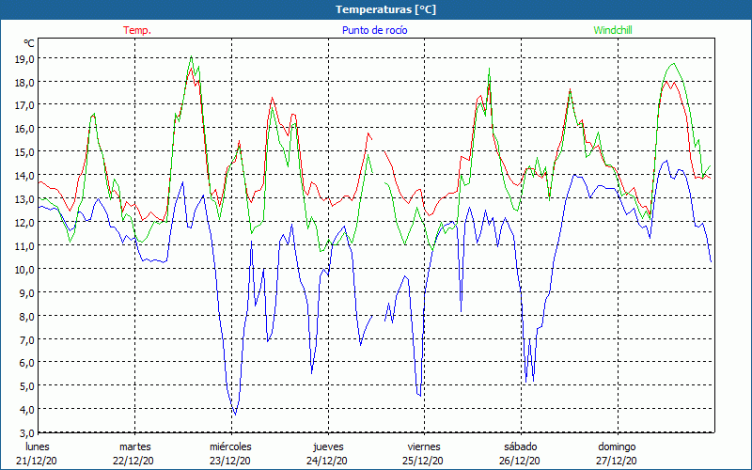Click the 7,0 y-axis value

(27, 340)
